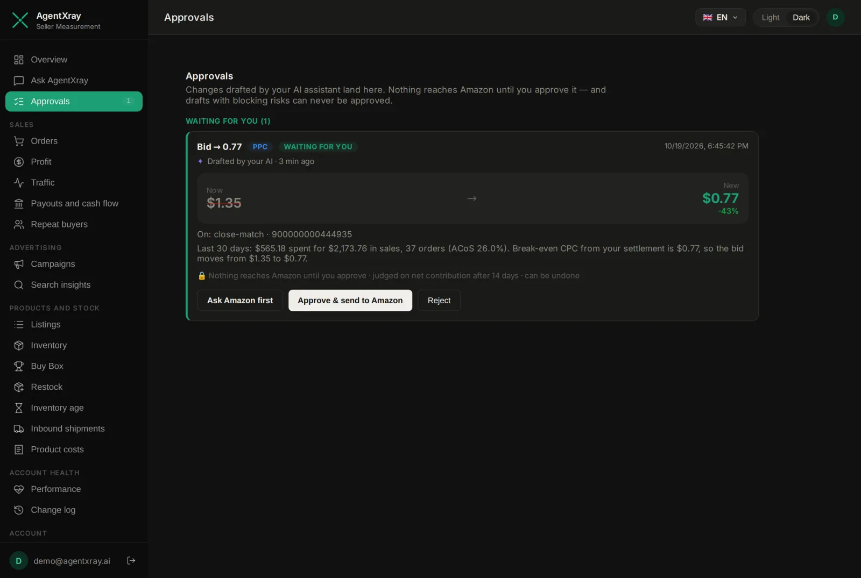Click the Campaigns megaphone icon
The height and width of the screenshot is (578, 861).
[19, 264]
